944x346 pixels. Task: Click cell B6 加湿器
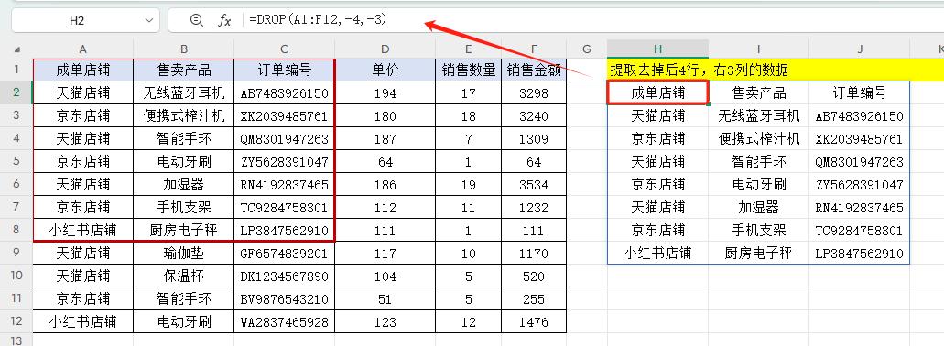coord(184,184)
